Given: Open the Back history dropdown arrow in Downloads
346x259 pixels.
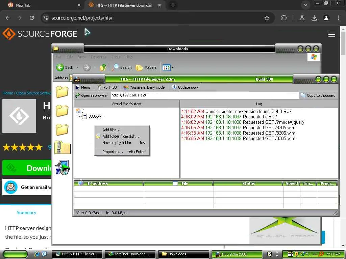Looking at the screenshot, I should 77,67.
